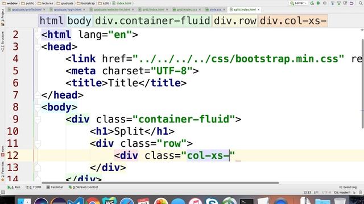Click the inspector icon at status bar end
Image resolution: width=364 pixels, height=204 pixels.
pos(360,193)
